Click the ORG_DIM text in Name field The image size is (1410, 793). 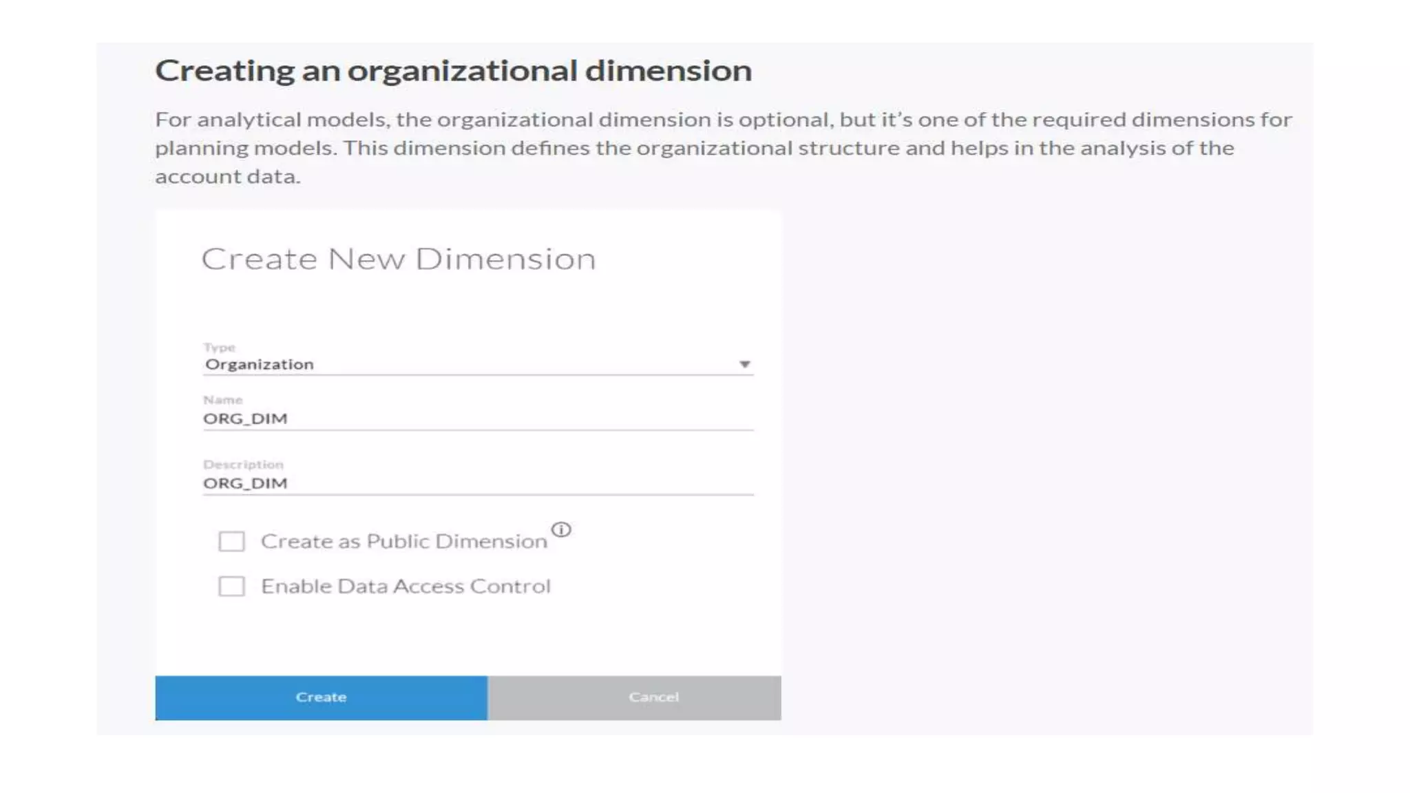click(x=245, y=419)
